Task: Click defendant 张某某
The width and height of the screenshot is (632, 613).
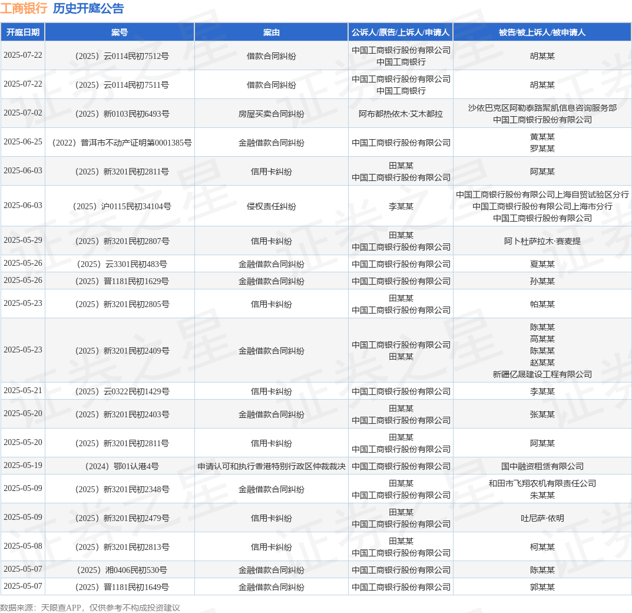Action: tap(542, 414)
